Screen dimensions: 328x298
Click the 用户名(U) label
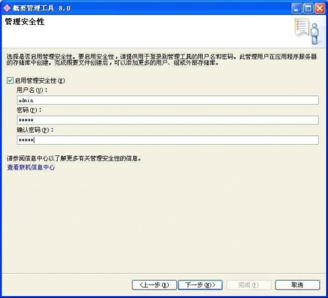pos(32,90)
